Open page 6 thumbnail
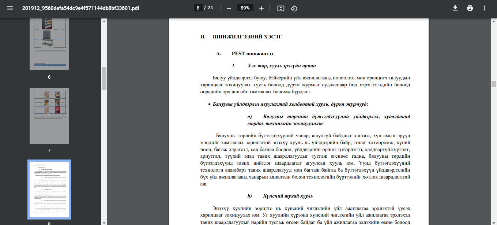 (49, 44)
